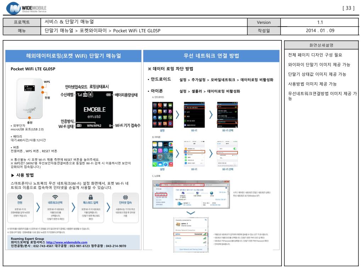Click the 메뉴 header cell

(x=22, y=31)
